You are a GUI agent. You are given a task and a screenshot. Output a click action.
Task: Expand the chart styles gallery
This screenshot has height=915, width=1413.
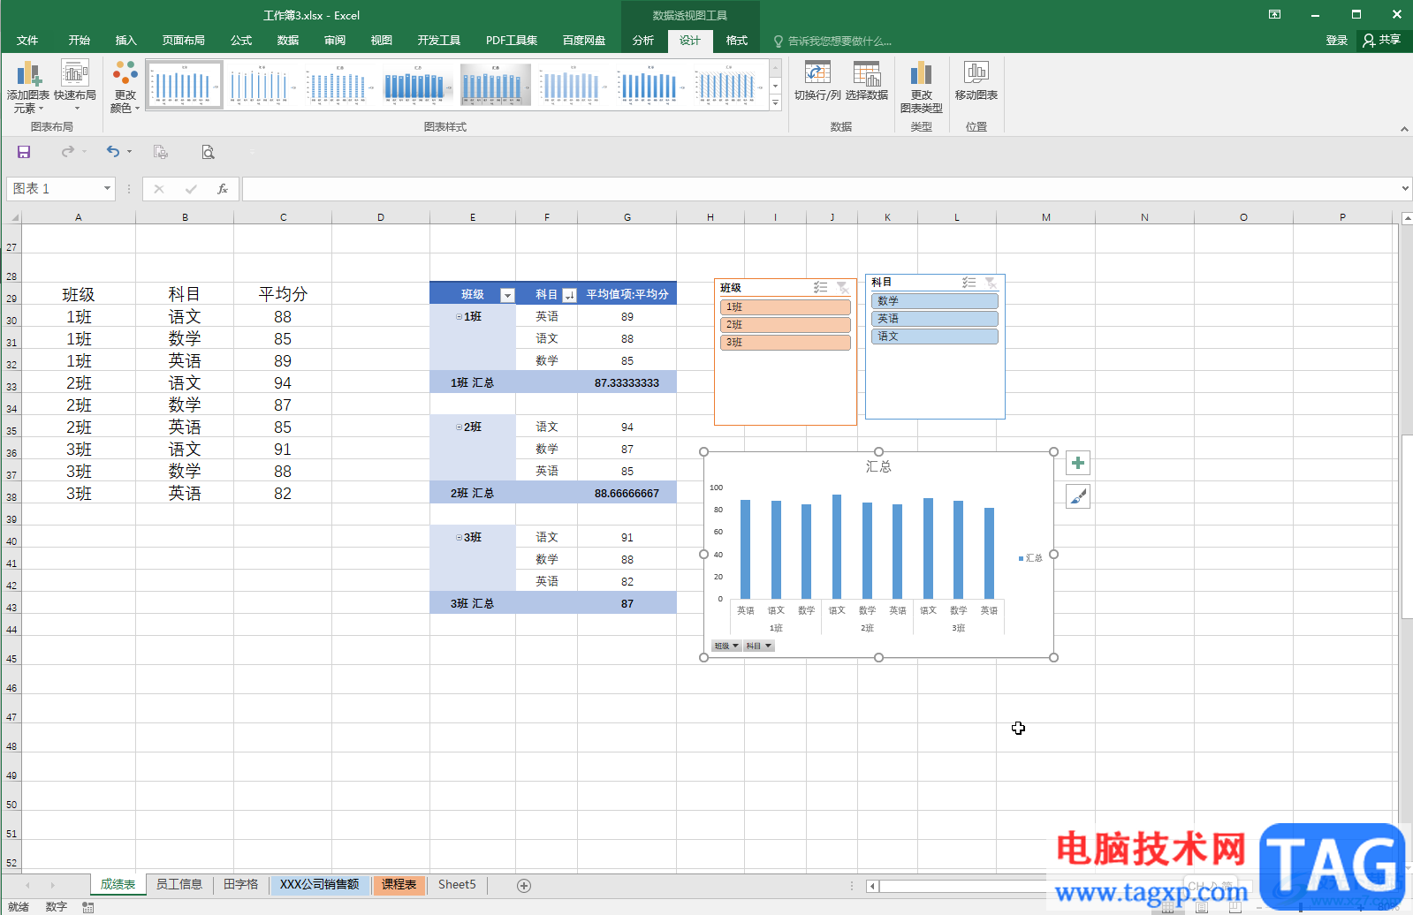coord(775,103)
